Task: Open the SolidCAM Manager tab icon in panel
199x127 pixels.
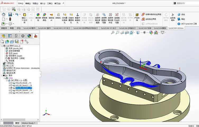Action: coord(36,36)
